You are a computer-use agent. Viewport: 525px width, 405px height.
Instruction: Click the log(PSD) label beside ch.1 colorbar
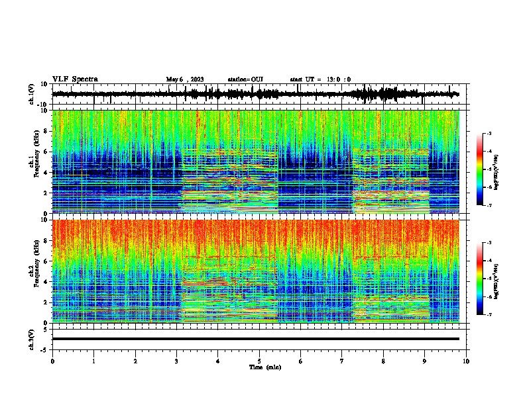(496, 173)
